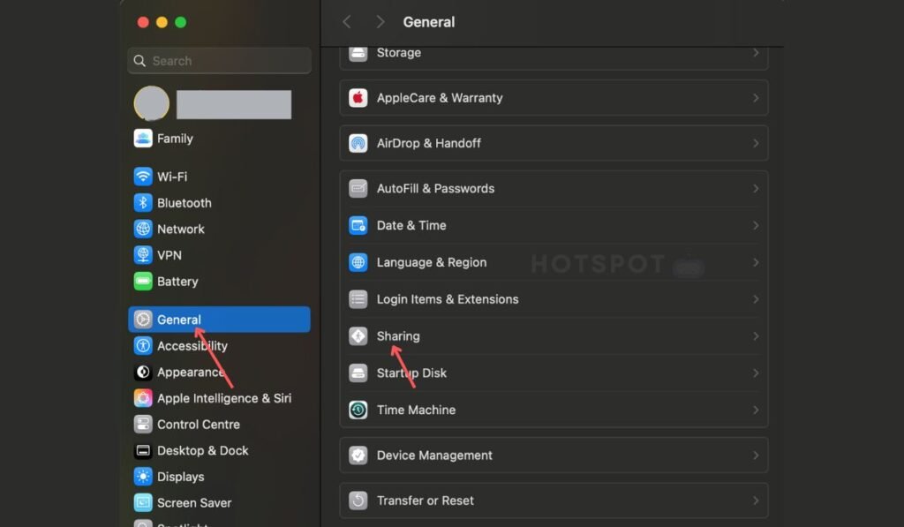
Task: Select the Control Centre sidebar icon
Action: (143, 424)
